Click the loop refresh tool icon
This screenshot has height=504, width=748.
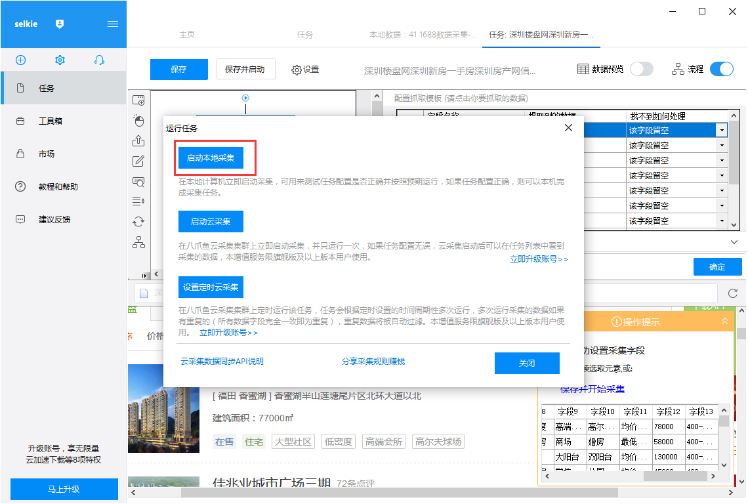[x=138, y=222]
